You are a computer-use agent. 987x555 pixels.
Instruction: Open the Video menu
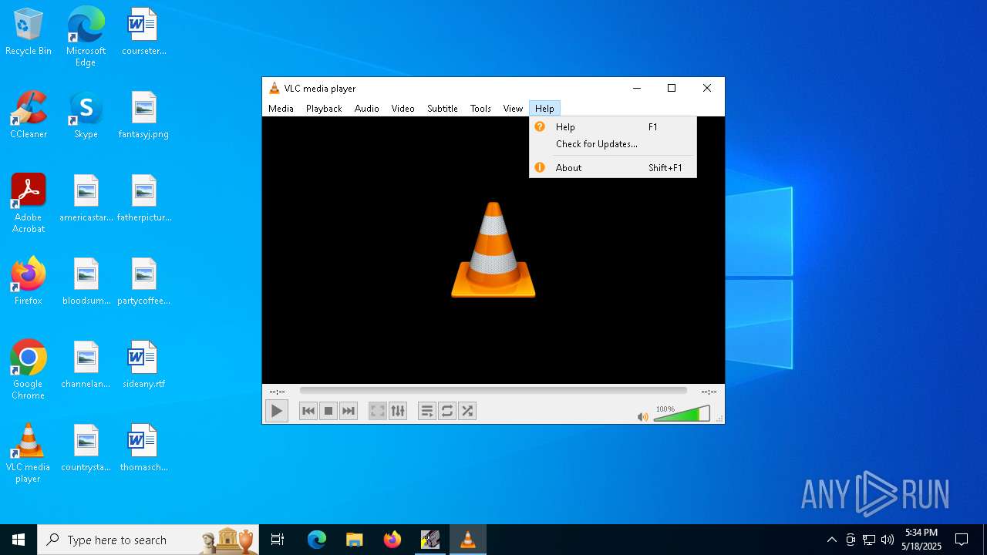tap(403, 109)
